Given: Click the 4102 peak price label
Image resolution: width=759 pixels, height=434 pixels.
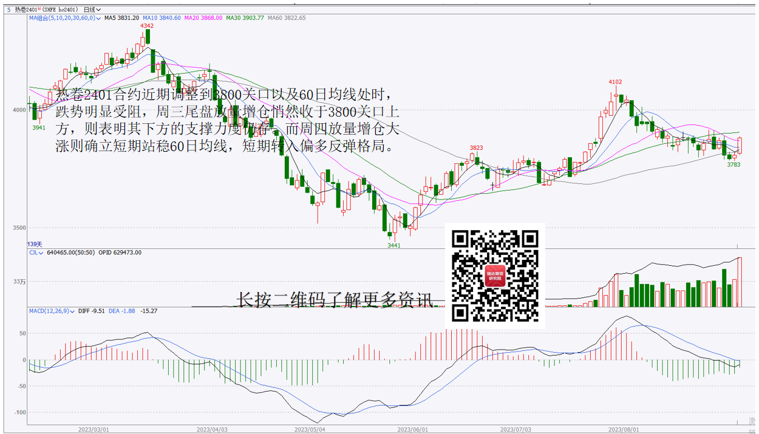Looking at the screenshot, I should [615, 82].
